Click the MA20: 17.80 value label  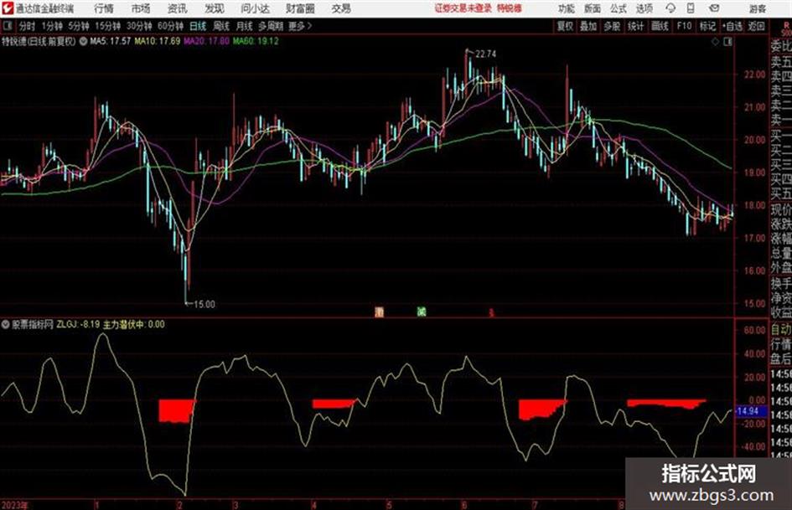pyautogui.click(x=206, y=41)
